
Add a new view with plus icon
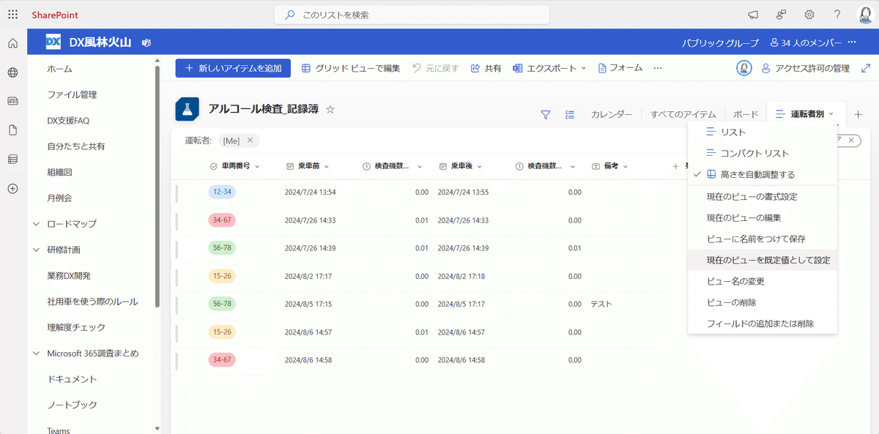point(858,114)
